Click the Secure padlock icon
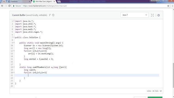This screenshot has height=98, width=174. tap(14, 6)
